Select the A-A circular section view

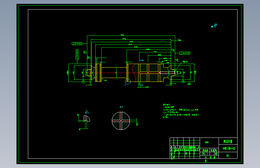click(121, 121)
